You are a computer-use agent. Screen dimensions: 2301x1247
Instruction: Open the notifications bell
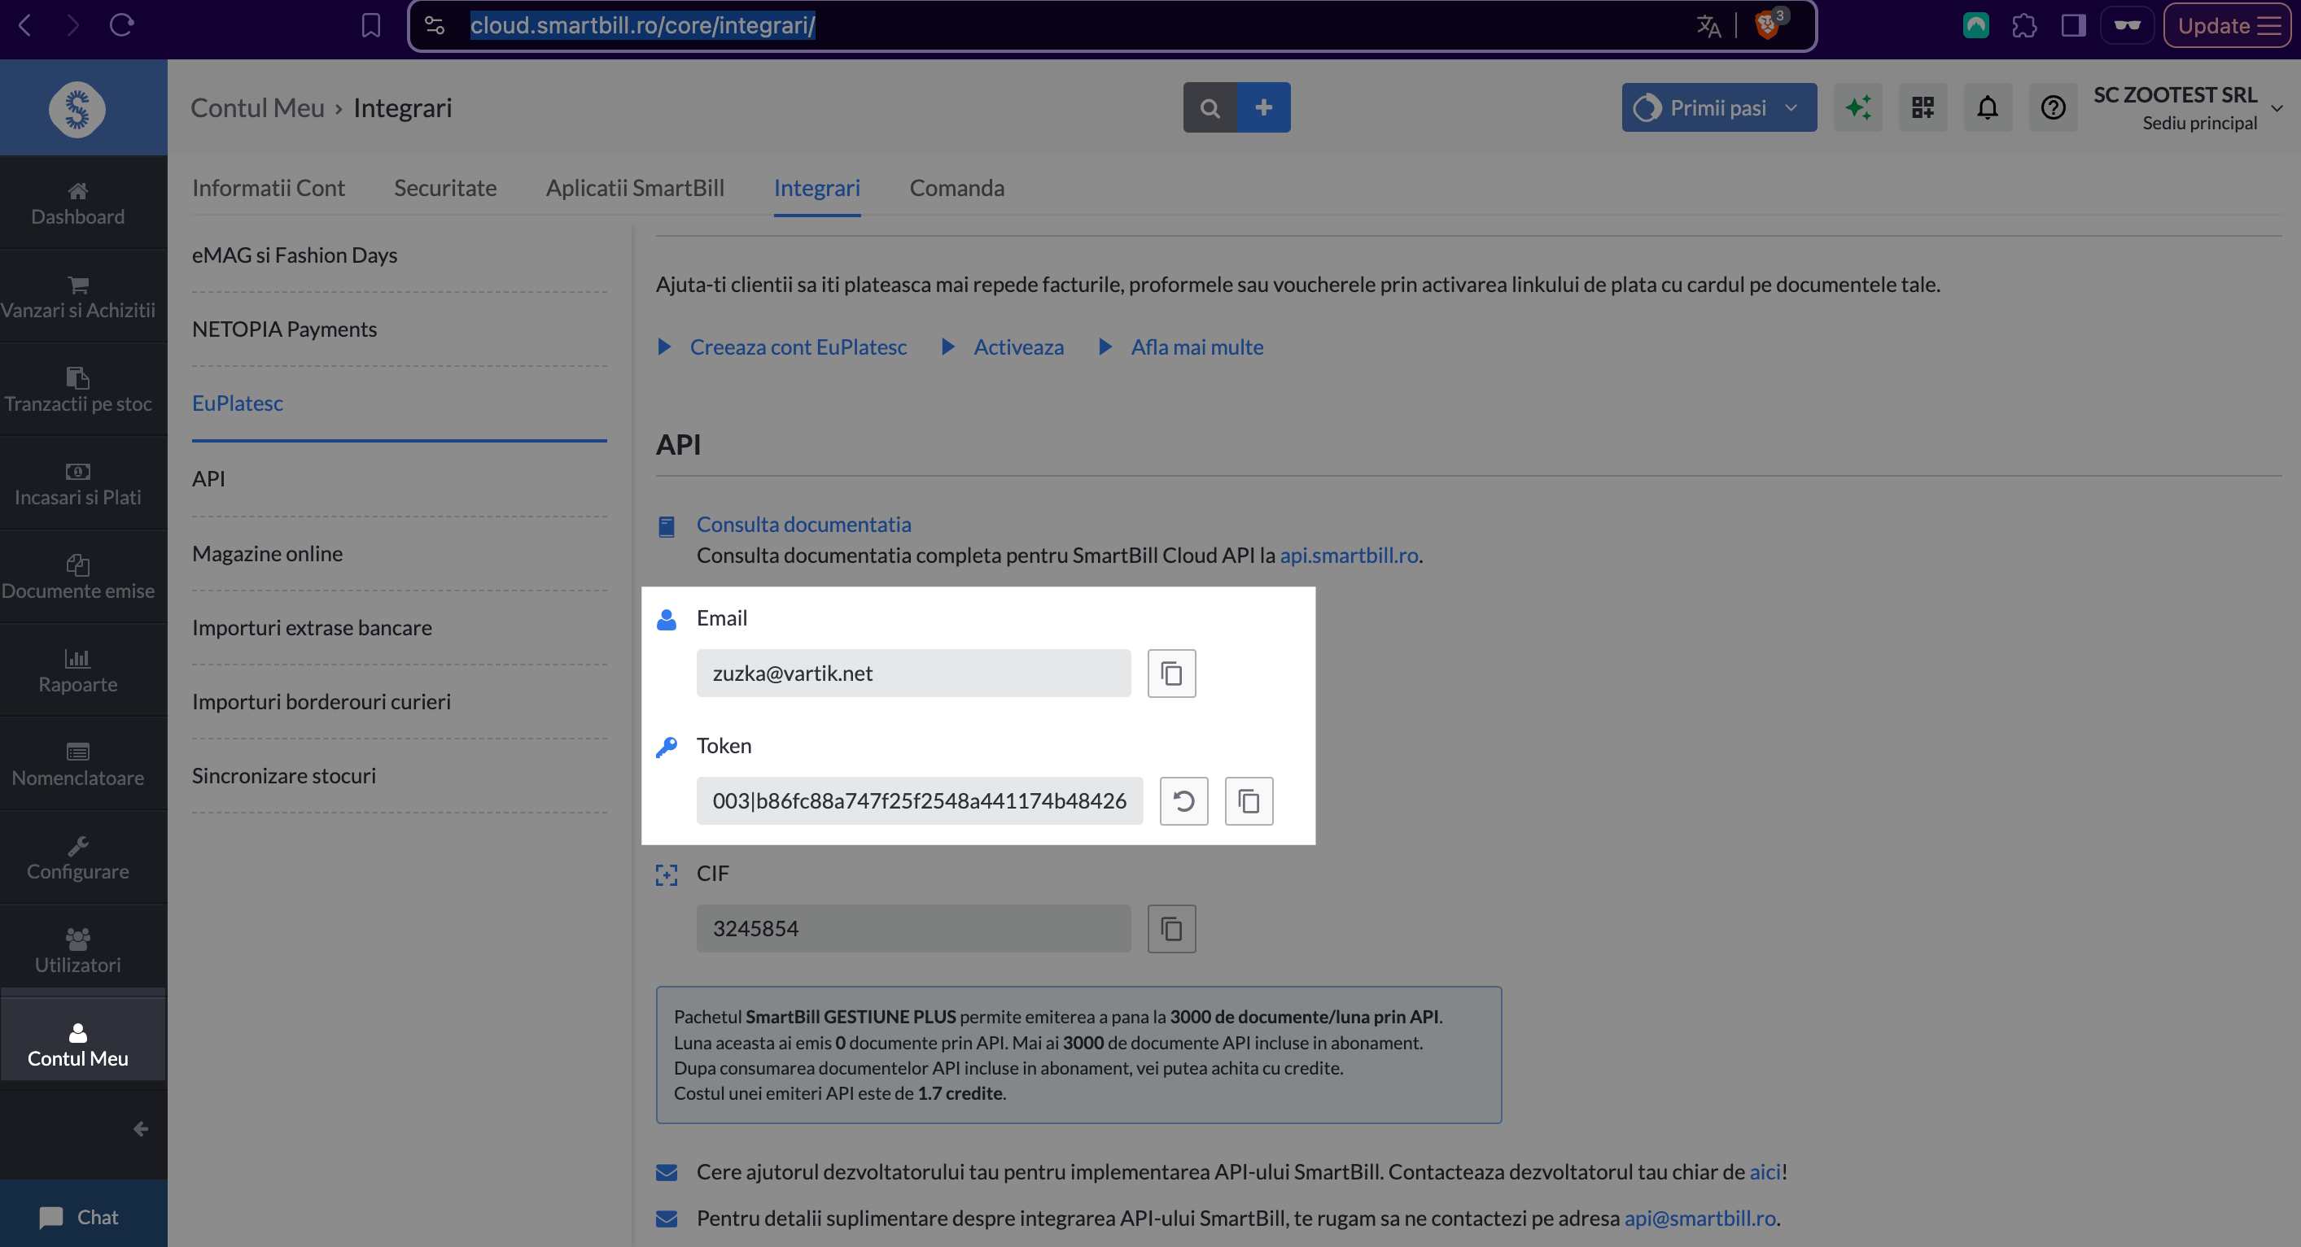coord(1988,107)
